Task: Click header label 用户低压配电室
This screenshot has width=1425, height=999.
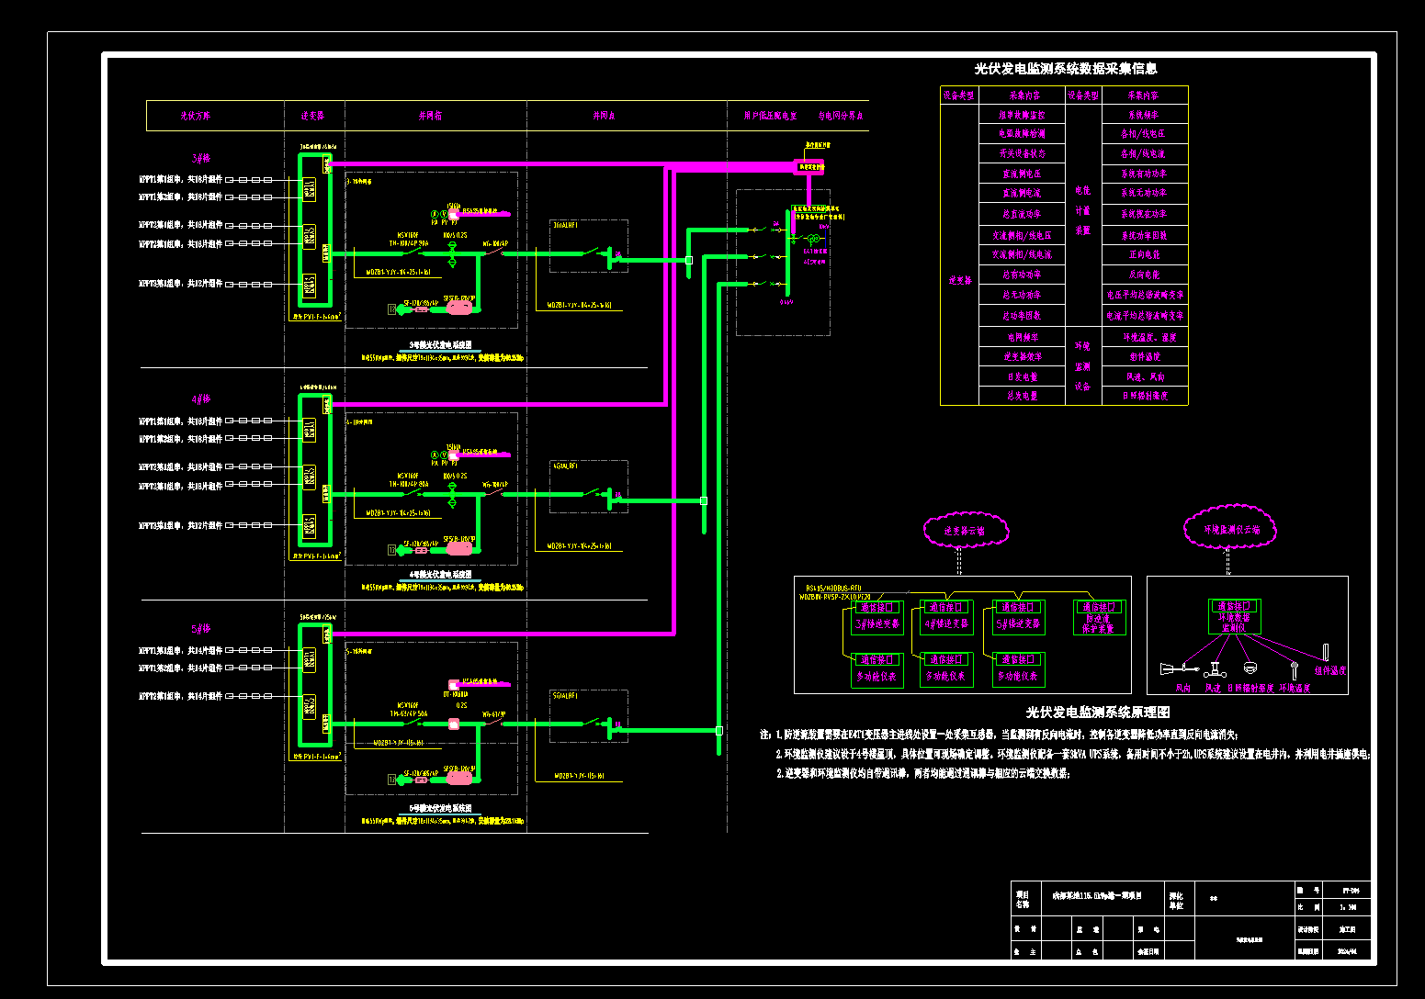Action: [x=770, y=116]
